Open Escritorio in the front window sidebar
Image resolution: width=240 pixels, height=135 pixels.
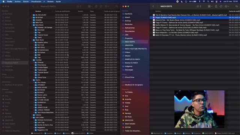(x=128, y=14)
